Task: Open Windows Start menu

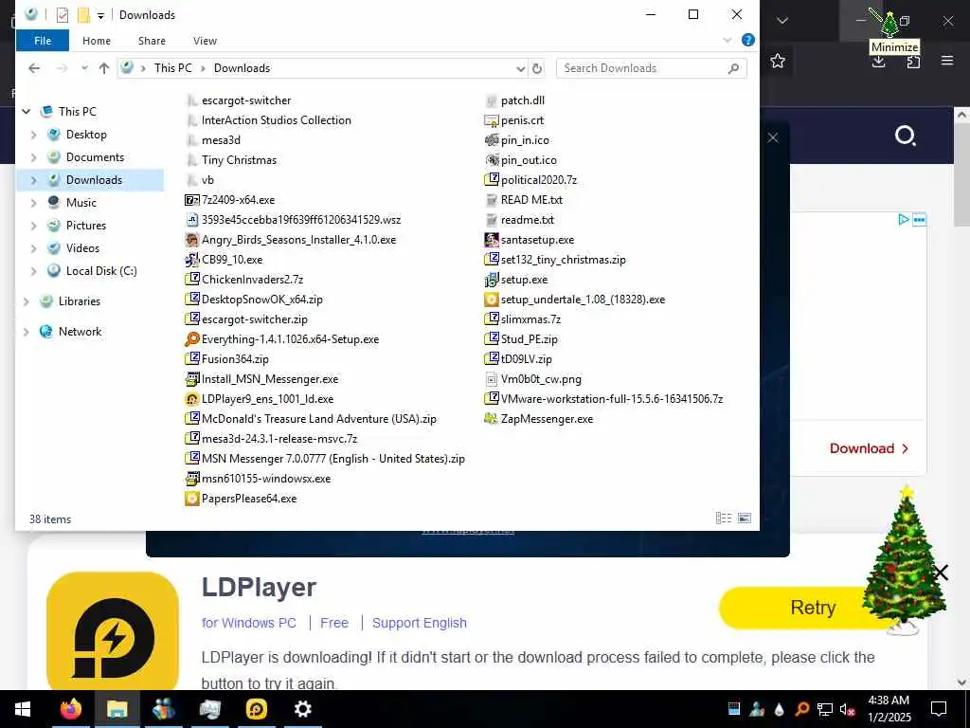Action: coord(23,709)
